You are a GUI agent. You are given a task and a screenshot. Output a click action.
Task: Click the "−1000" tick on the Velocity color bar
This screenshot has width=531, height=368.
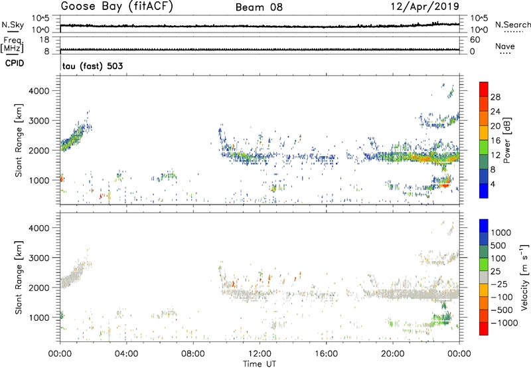[504, 323]
